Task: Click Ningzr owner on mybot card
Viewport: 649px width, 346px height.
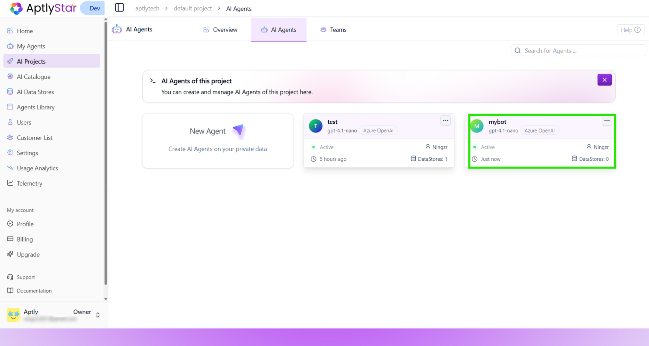Action: pos(597,147)
